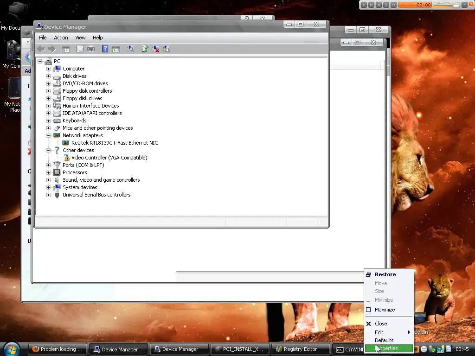Click the blue Help question mark icon
Image resolution: width=475 pixels, height=356 pixels.
click(x=105, y=48)
